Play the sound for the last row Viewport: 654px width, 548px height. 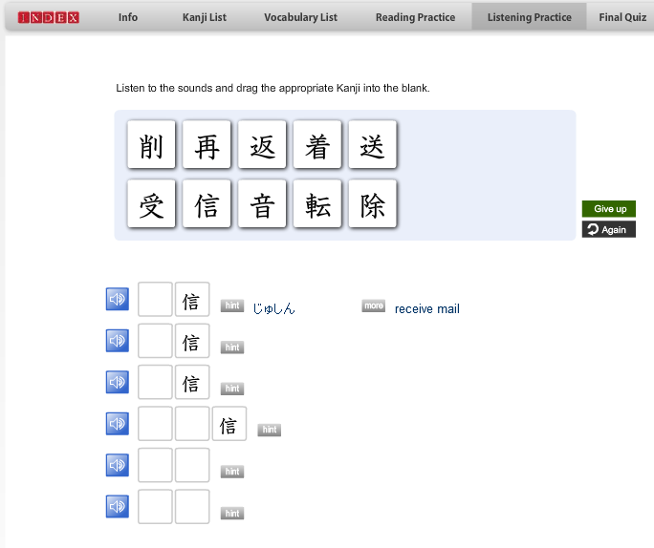click(x=118, y=506)
